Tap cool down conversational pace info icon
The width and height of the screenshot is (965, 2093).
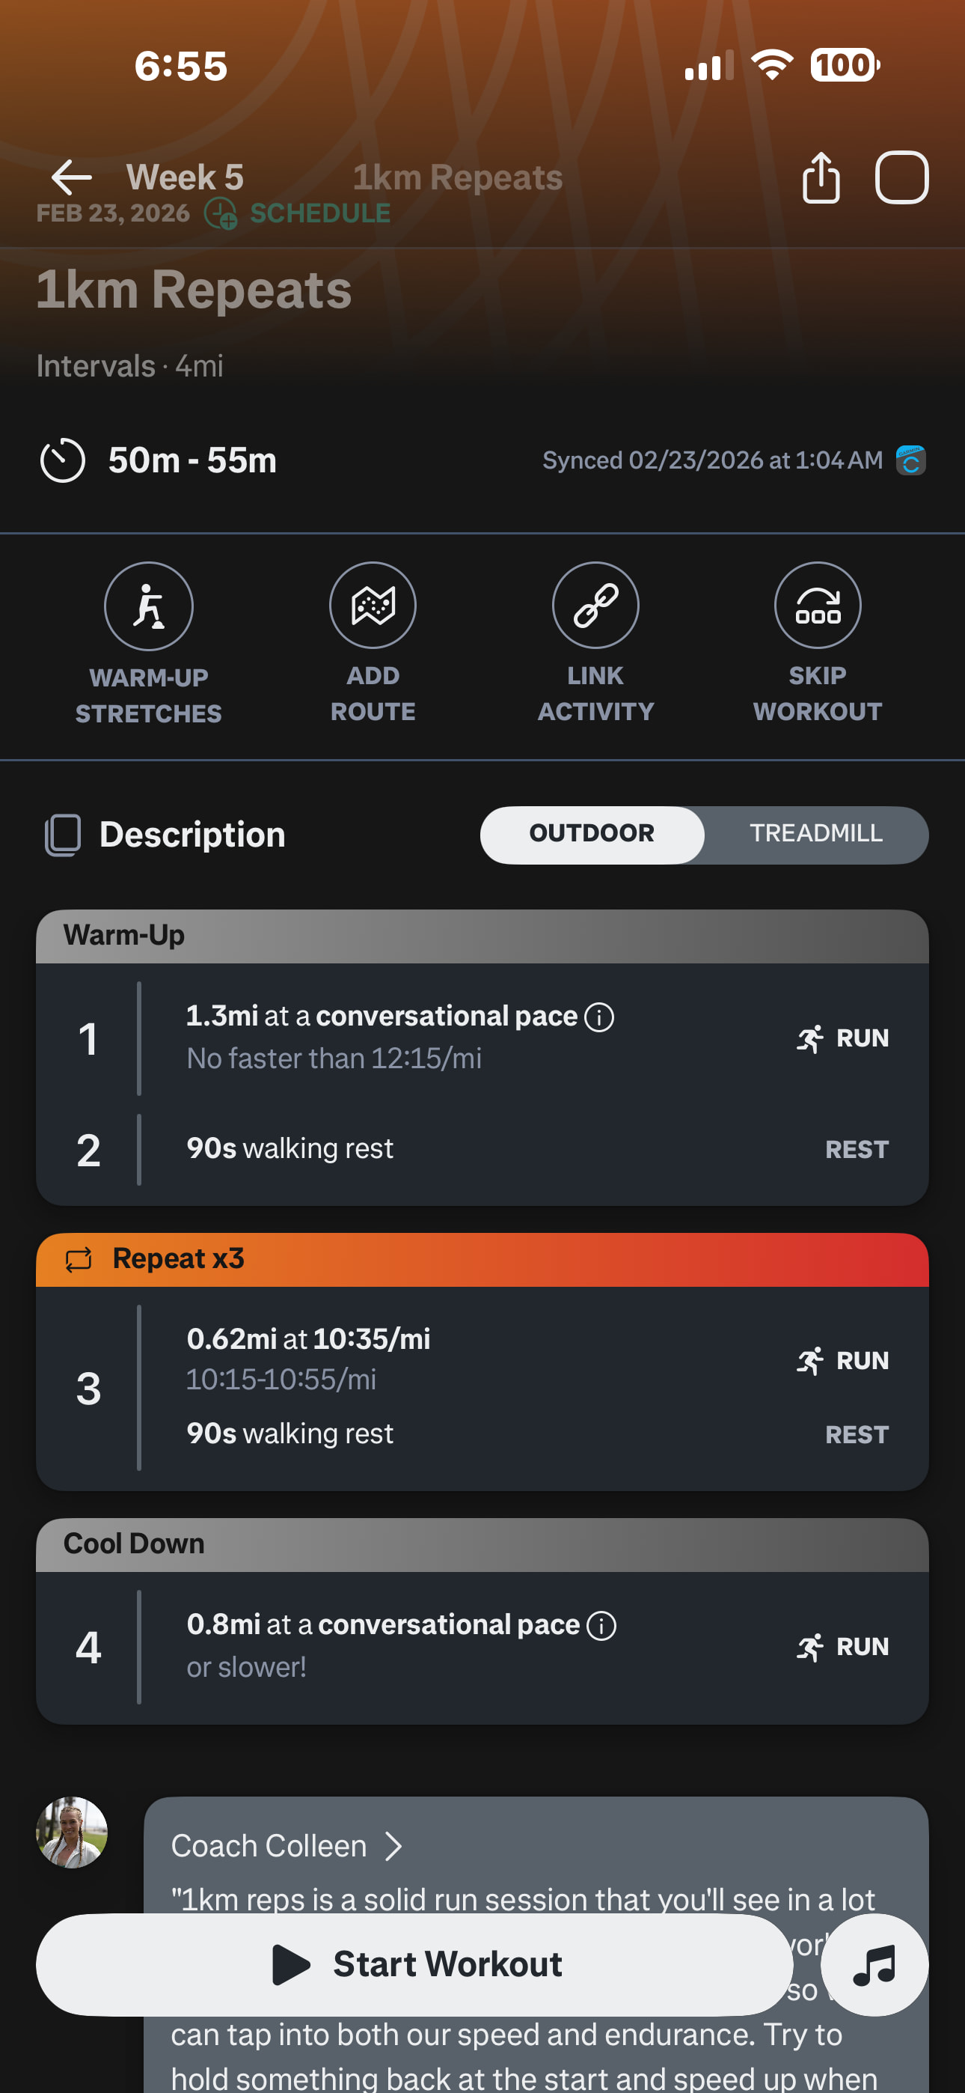point(602,1626)
